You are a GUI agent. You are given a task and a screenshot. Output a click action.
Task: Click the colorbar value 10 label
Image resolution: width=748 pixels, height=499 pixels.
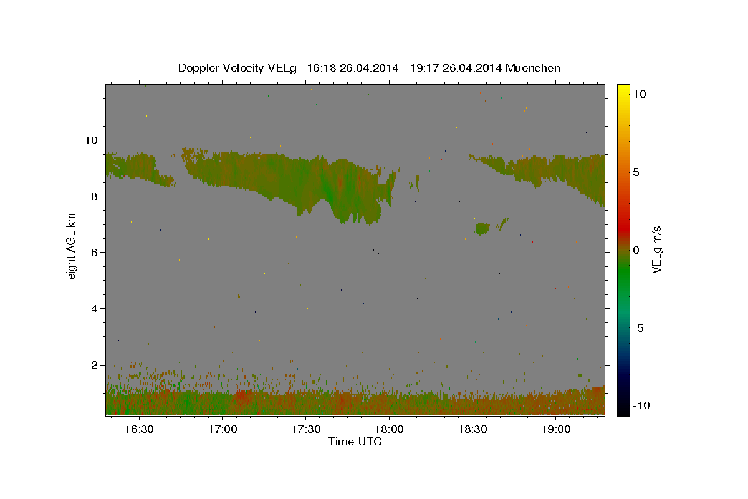[640, 94]
